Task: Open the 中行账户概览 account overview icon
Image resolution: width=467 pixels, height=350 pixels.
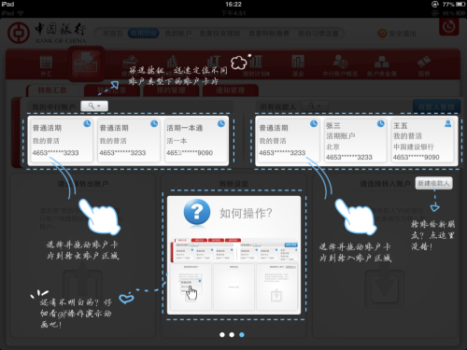Action: pos(340,65)
